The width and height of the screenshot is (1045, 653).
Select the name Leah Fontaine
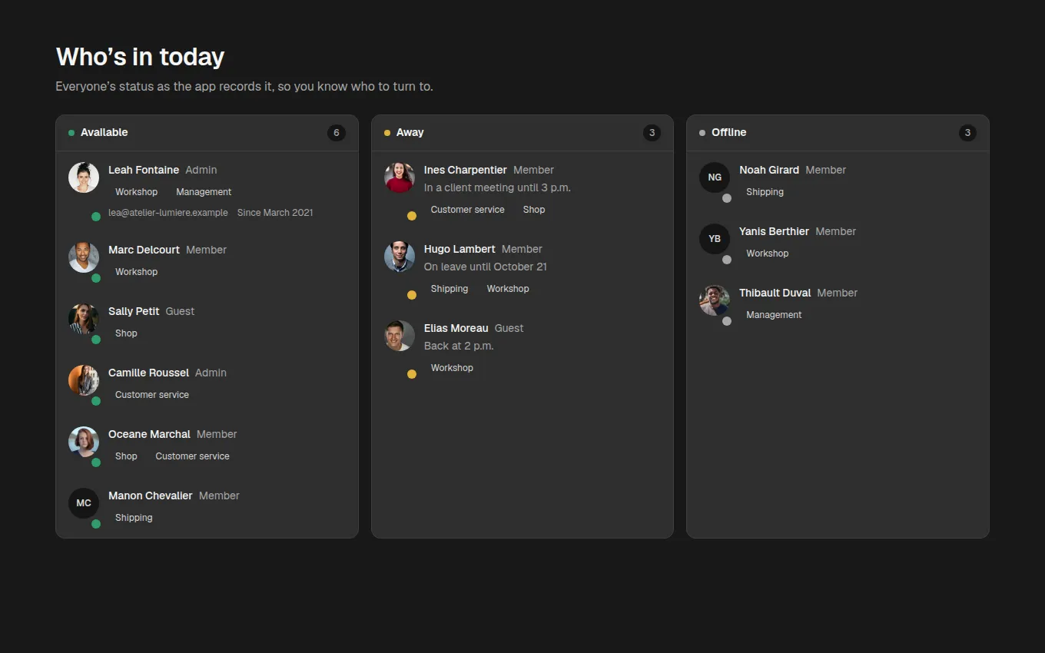[144, 170]
